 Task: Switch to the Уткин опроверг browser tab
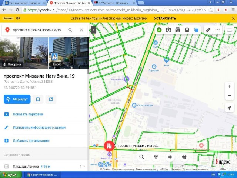(25, 3)
